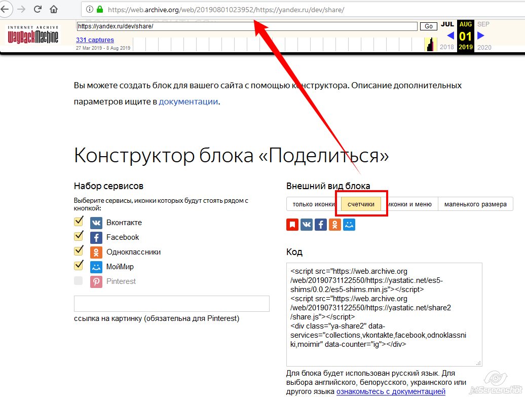Click the Pinterest image link input field
The height and width of the screenshot is (397, 525).
(171, 304)
